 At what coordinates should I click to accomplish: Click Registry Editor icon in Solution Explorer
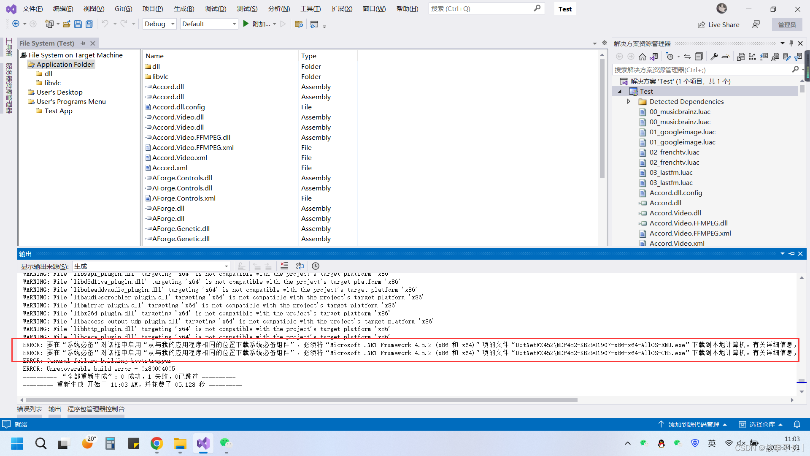[752, 57]
